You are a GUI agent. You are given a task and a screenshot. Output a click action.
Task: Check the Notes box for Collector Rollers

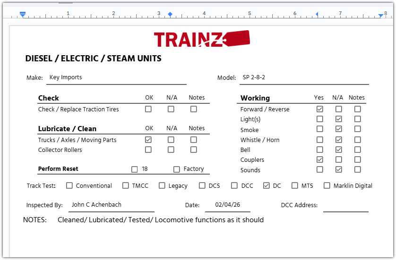tap(194, 150)
